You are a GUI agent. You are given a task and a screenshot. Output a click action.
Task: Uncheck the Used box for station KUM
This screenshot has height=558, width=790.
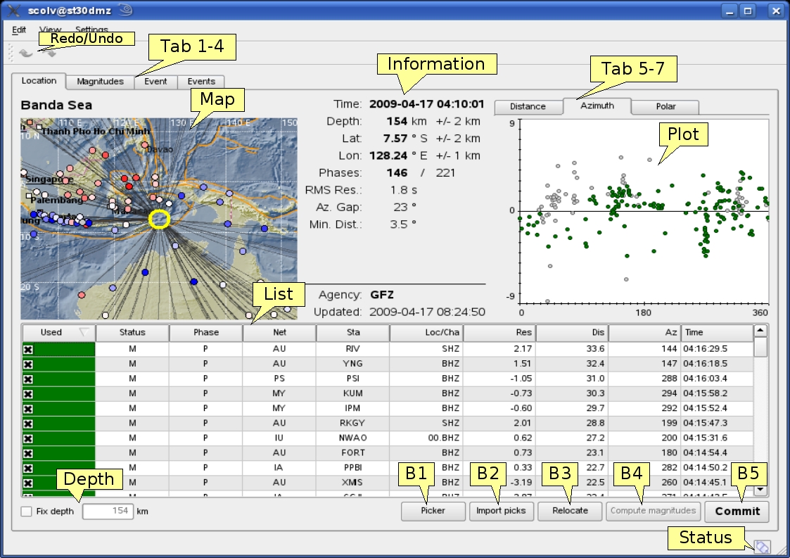[x=28, y=393]
